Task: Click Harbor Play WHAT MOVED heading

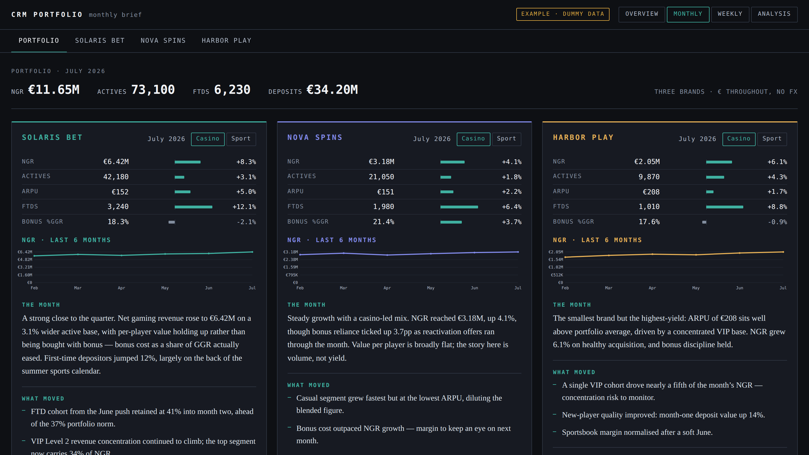Action: tap(574, 372)
